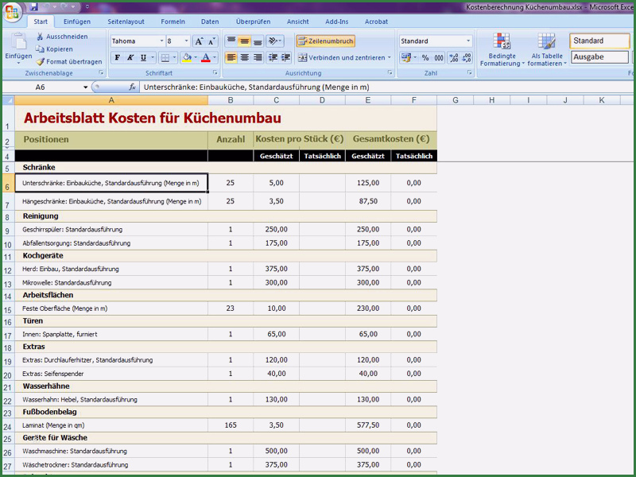This screenshot has width=636, height=477.
Task: Toggle Zeilenumbruch text wrapping
Action: [x=325, y=41]
